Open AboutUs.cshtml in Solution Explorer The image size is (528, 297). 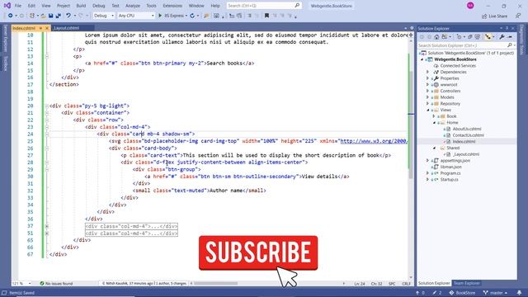click(467, 129)
